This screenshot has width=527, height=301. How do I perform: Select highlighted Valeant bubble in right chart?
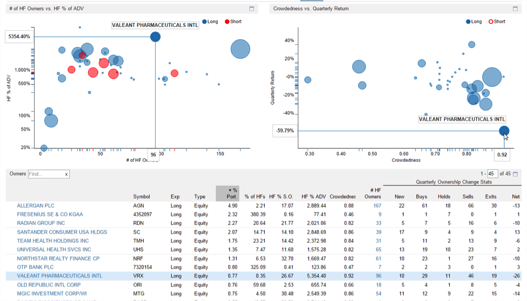(x=504, y=131)
